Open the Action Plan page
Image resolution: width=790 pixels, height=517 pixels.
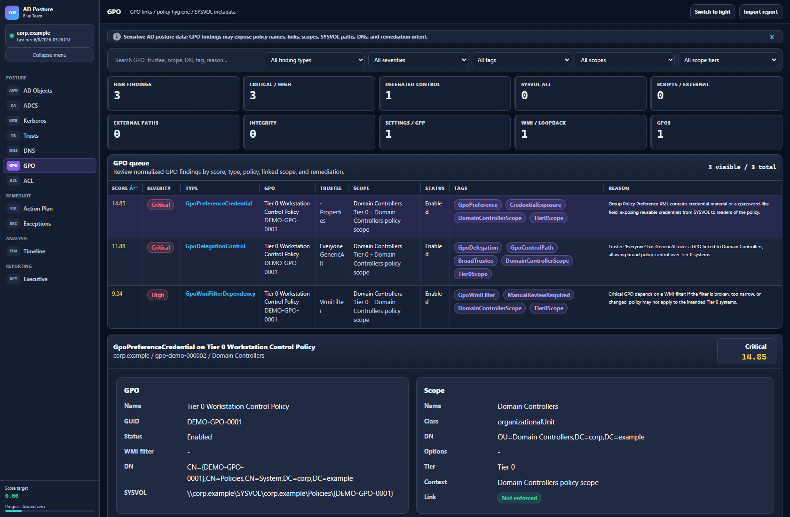(x=49, y=208)
